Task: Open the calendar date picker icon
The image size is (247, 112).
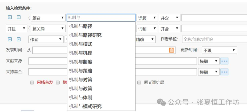Action: point(172,50)
